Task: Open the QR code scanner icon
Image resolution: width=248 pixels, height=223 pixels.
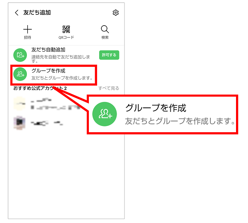Action: (66, 29)
